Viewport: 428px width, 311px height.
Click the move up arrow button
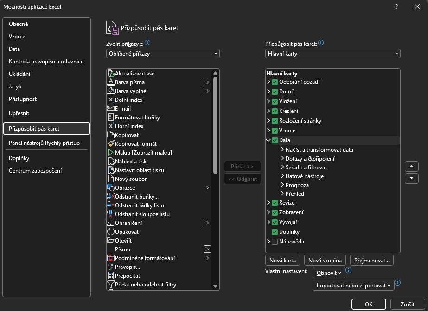coord(412,167)
